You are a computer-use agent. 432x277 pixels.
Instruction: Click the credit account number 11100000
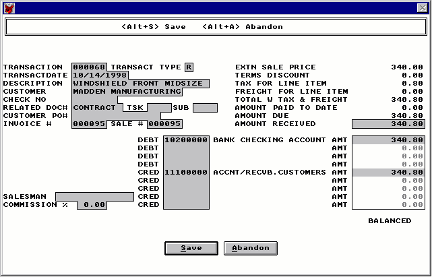[186, 173]
